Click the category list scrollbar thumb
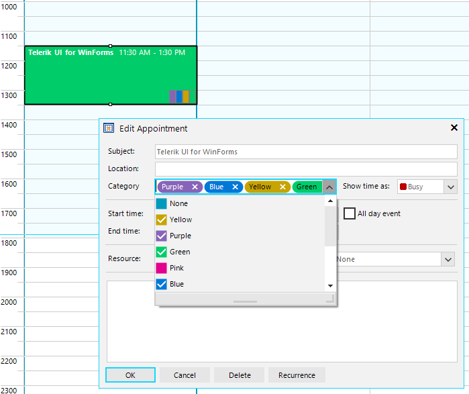This screenshot has height=394, width=469. tap(330, 226)
